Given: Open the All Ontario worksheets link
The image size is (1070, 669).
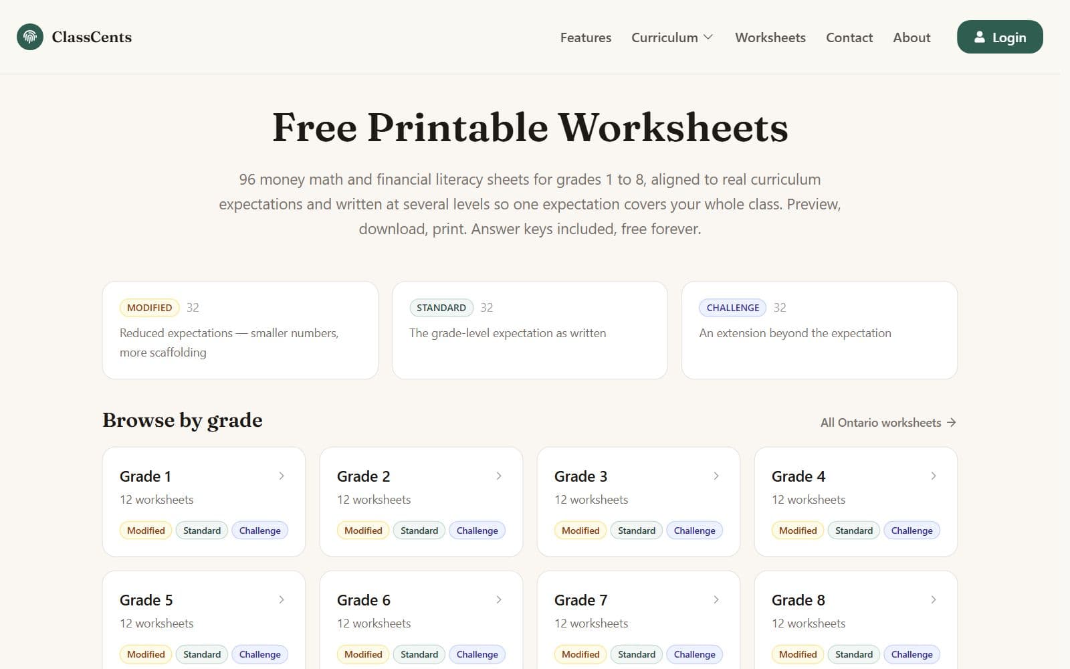Looking at the screenshot, I should [x=888, y=423].
